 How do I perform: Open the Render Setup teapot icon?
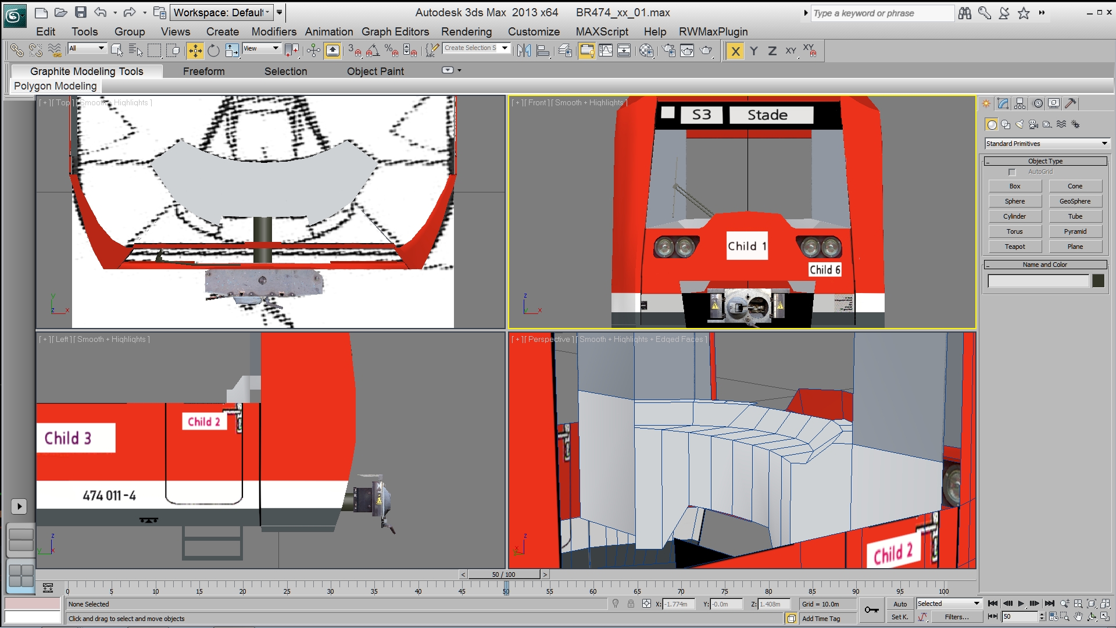click(x=669, y=51)
